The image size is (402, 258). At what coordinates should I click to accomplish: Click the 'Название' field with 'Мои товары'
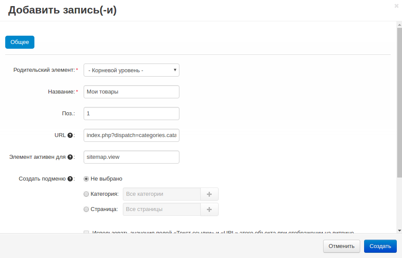point(131,92)
